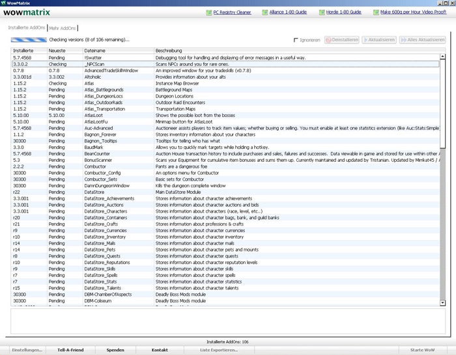
Task: Select the !Swatter addon row
Action: coord(225,58)
